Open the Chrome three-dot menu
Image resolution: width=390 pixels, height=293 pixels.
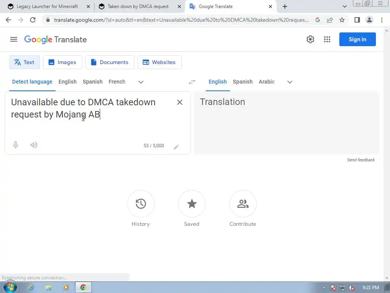tap(382, 20)
